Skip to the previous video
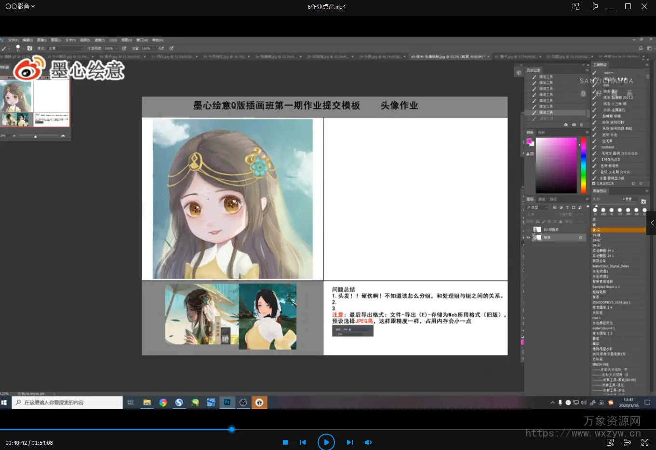Screen dimensions: 656x450 (x=303, y=442)
